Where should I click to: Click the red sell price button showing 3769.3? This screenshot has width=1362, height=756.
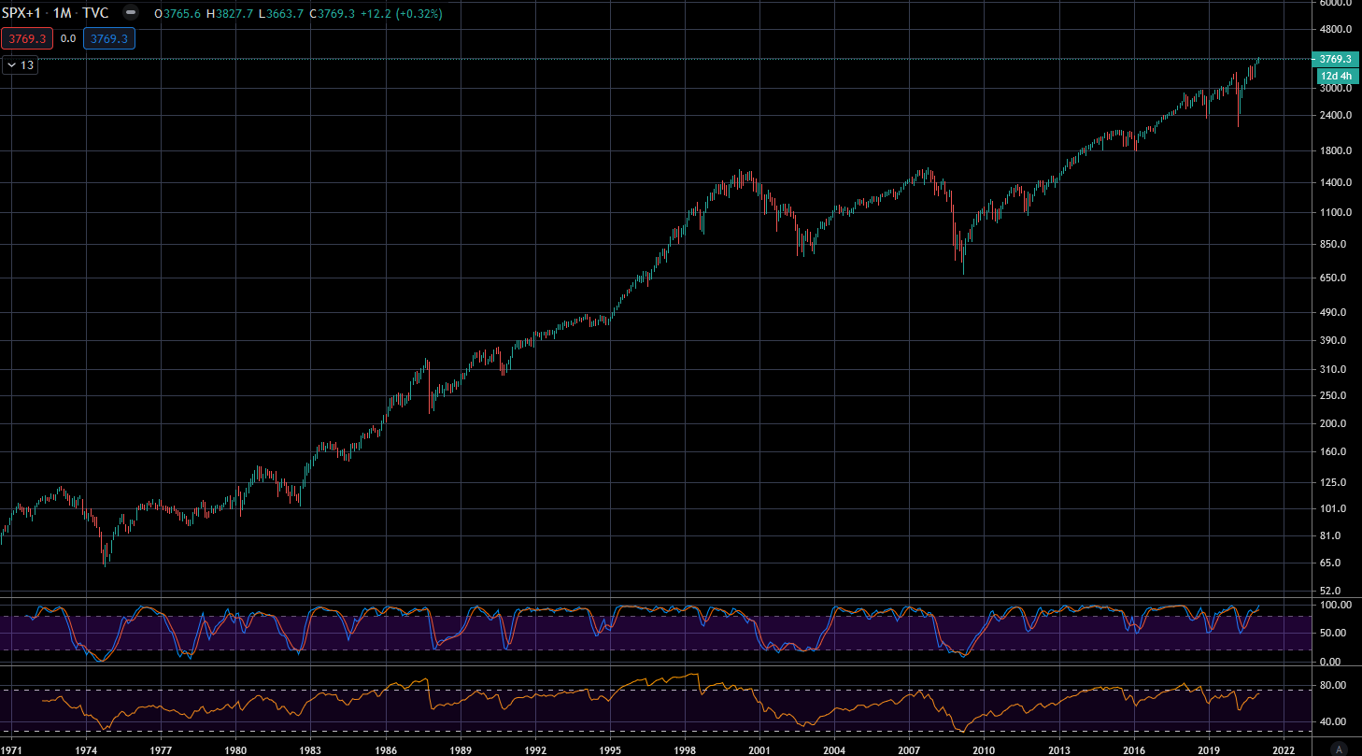click(28, 38)
